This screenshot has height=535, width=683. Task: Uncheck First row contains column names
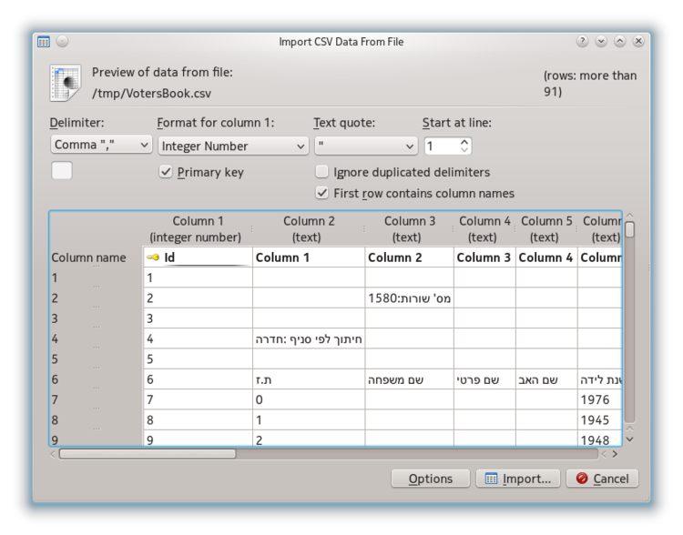321,193
